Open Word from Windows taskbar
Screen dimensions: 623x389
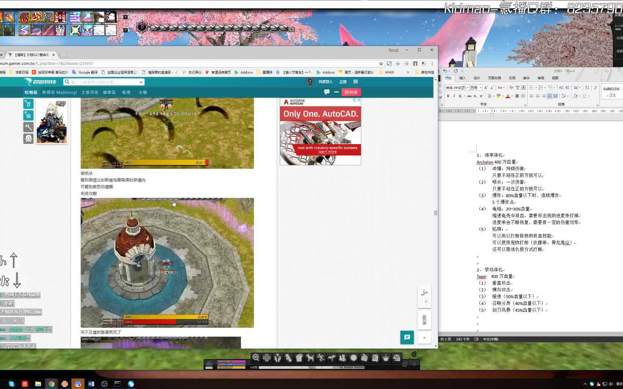91,384
